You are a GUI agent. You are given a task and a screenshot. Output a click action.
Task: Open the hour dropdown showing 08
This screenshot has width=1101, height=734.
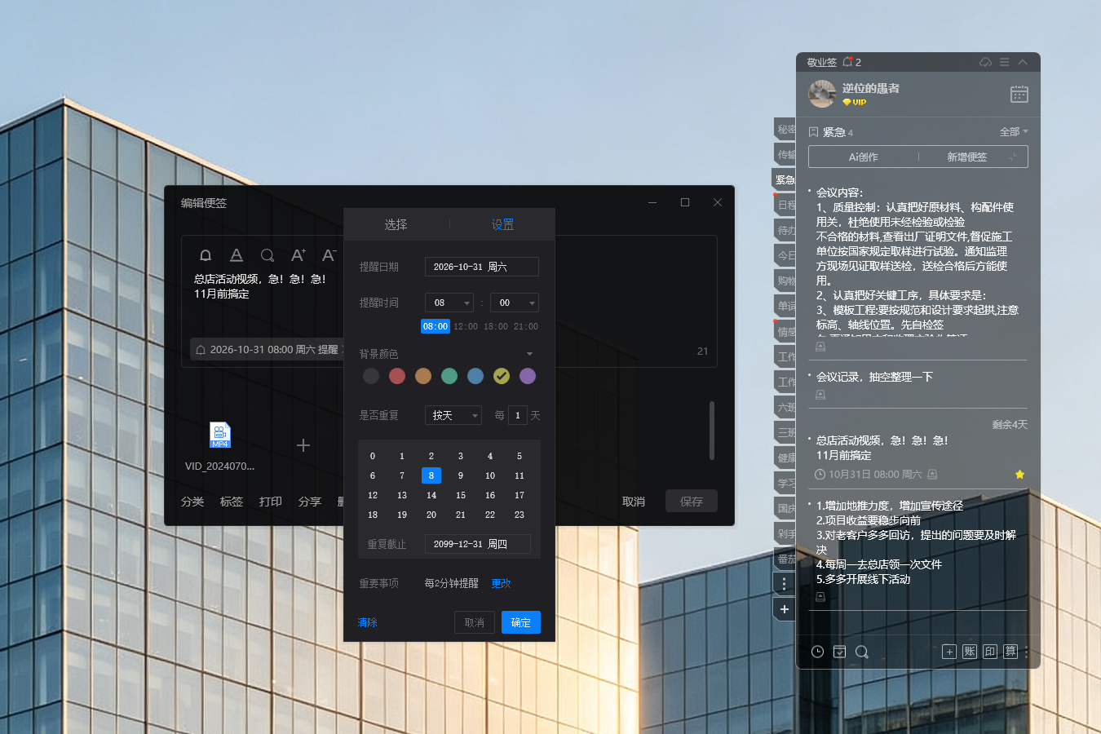[449, 303]
